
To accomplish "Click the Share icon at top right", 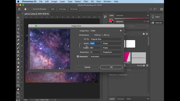I will click(161, 9).
